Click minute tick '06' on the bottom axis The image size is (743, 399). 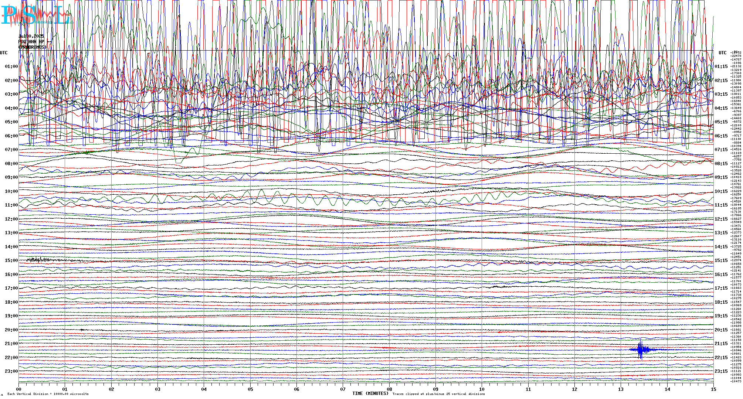tap(296, 389)
